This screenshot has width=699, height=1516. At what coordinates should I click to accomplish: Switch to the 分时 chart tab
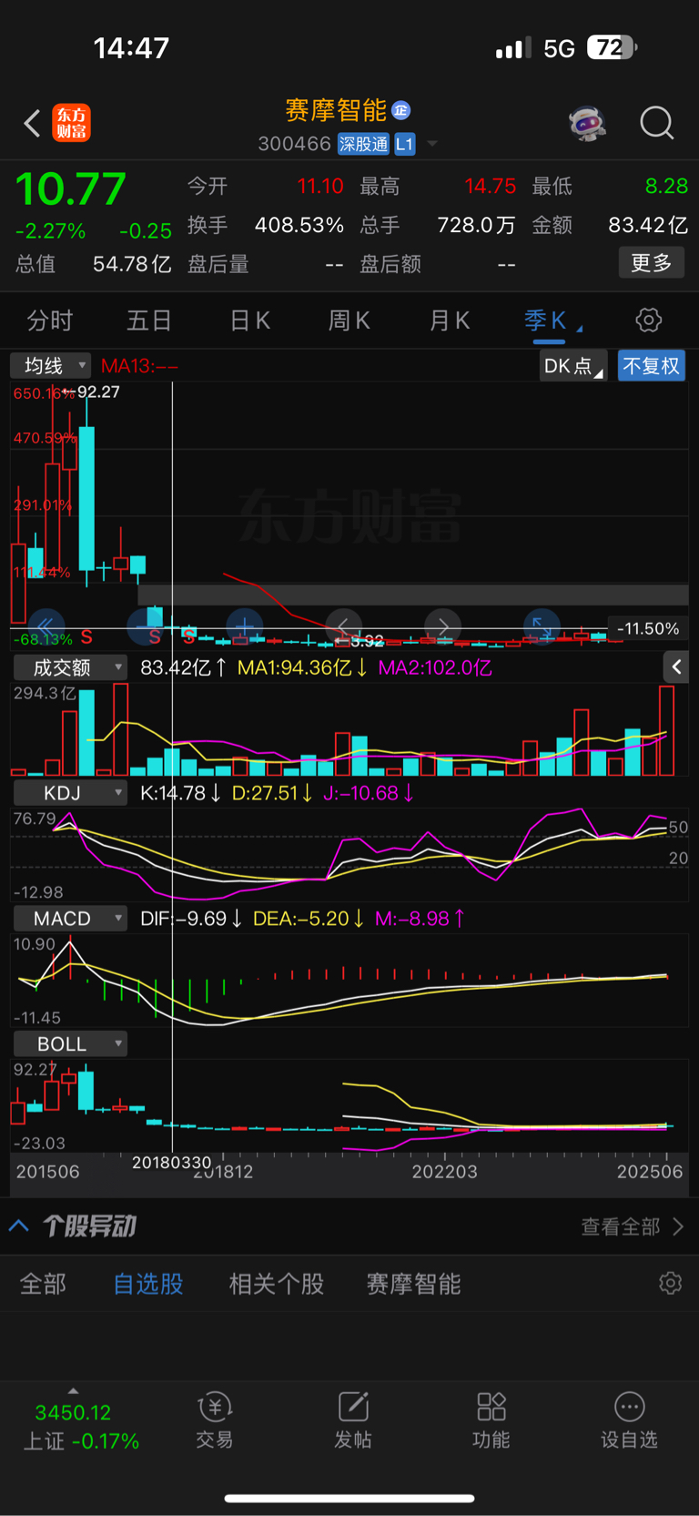(x=50, y=320)
